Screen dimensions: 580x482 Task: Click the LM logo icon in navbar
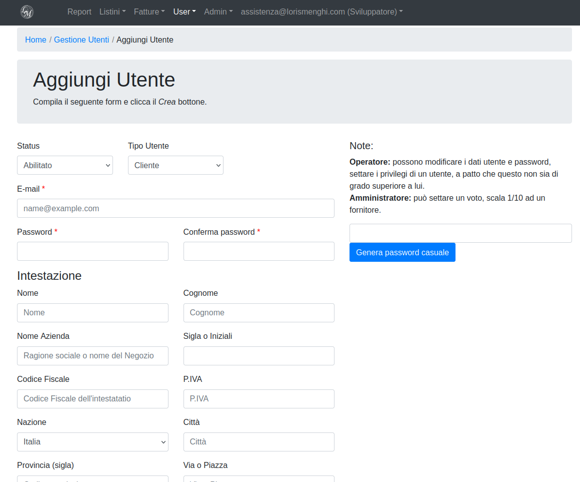pos(27,12)
